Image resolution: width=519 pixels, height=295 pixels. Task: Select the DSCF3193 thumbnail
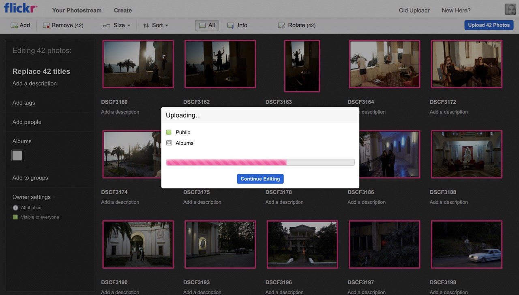coord(220,244)
